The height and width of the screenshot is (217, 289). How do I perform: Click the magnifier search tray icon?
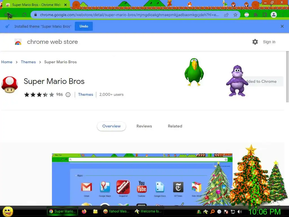213,212
